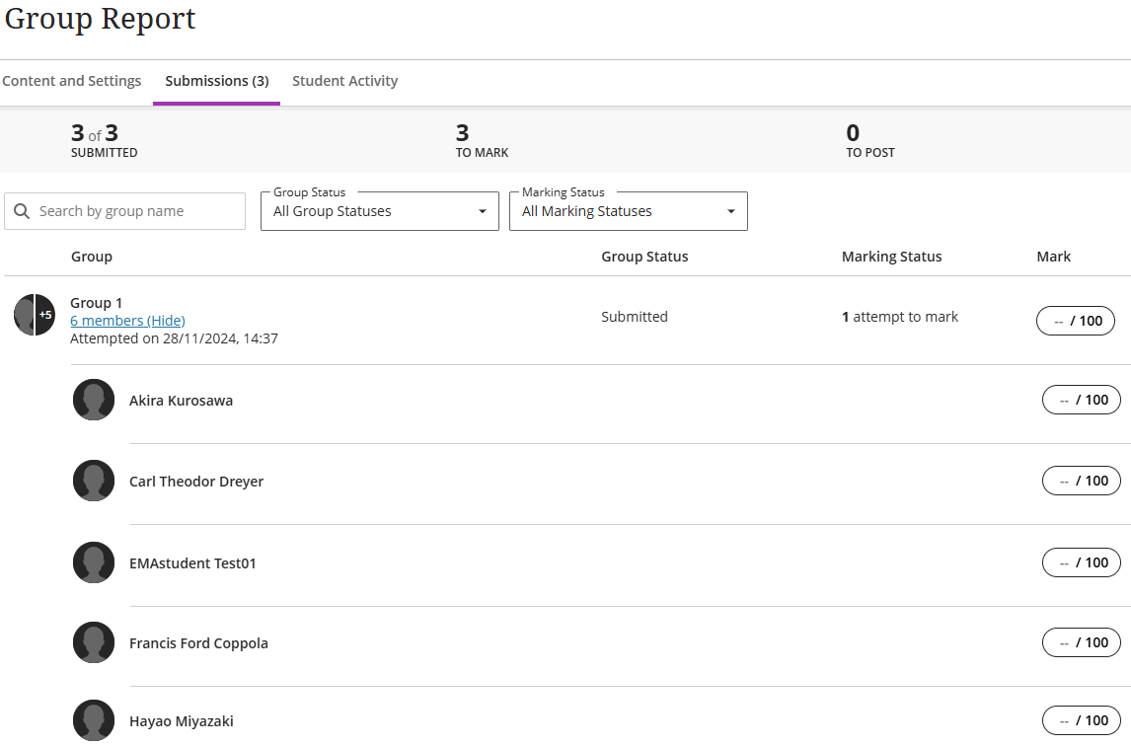
Task: Enter mark for Akira Kurosawa
Action: click(1081, 400)
